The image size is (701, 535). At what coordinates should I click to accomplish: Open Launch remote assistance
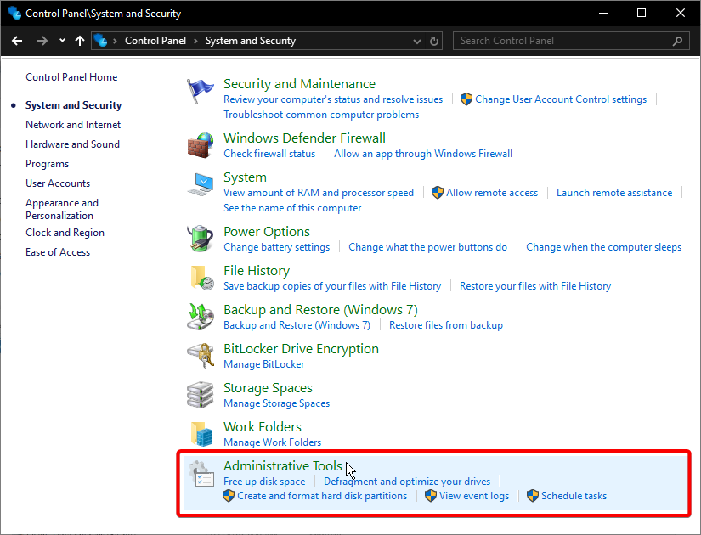pos(614,193)
